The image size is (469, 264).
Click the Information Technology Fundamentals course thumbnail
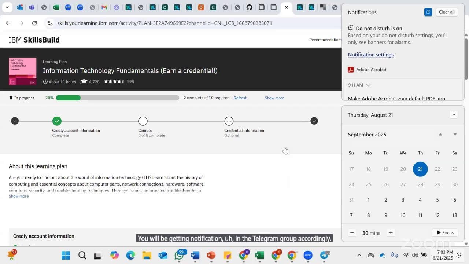22,71
